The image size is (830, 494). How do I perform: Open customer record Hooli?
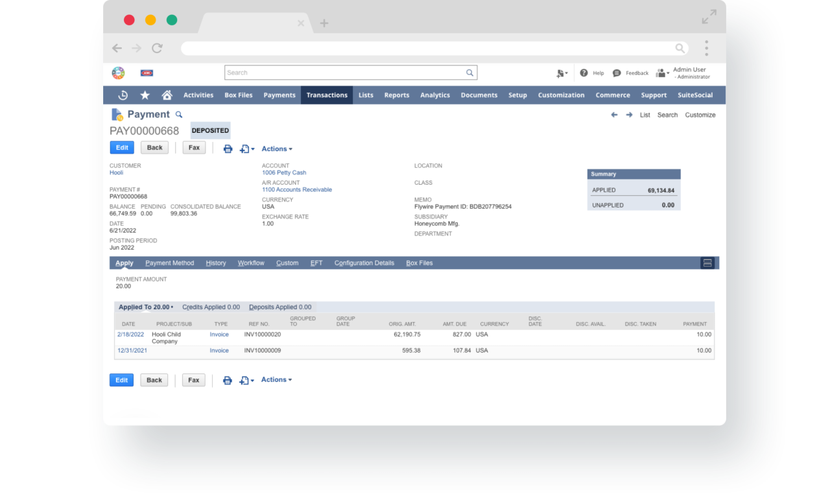pyautogui.click(x=118, y=172)
